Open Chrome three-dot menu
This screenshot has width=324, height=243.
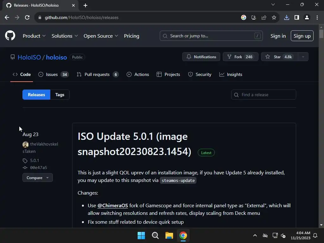click(x=317, y=18)
